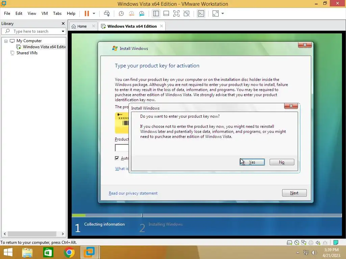Click the taskbar clock showing 3:39 PM
Viewport: 346px width, 259px height.
331,253
